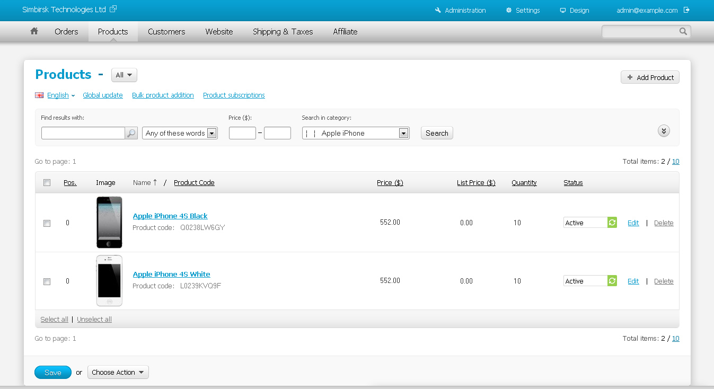
Task: Click the Search button
Action: (x=437, y=133)
